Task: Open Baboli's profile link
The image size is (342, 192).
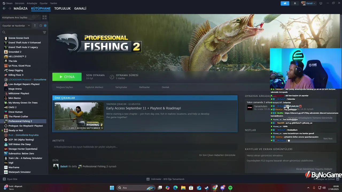Action: pos(64,166)
